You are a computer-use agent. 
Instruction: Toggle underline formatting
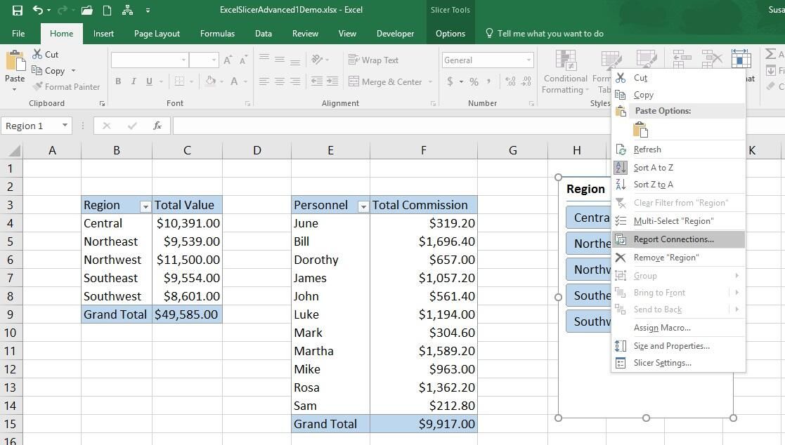[x=148, y=81]
